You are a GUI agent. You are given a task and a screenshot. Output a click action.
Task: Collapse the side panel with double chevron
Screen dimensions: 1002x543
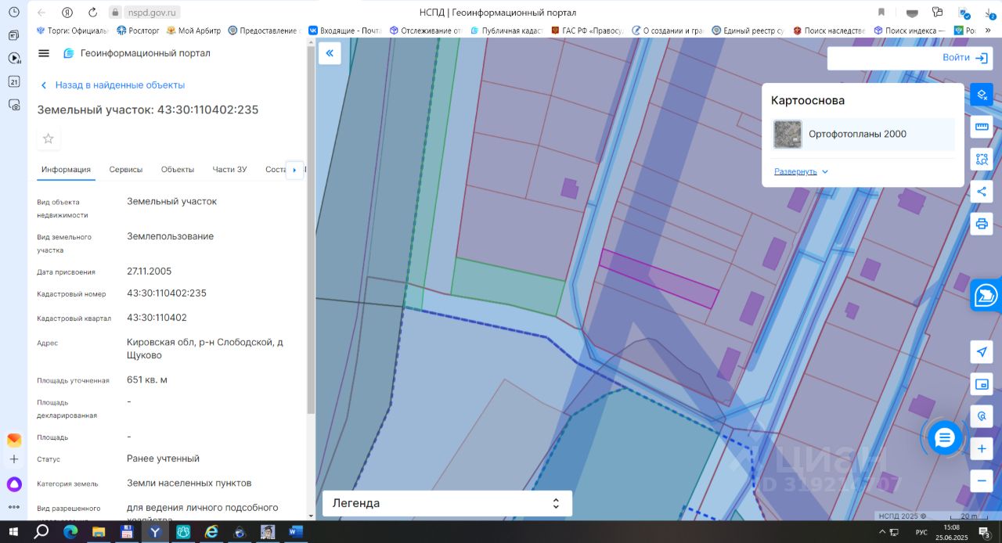coord(330,53)
